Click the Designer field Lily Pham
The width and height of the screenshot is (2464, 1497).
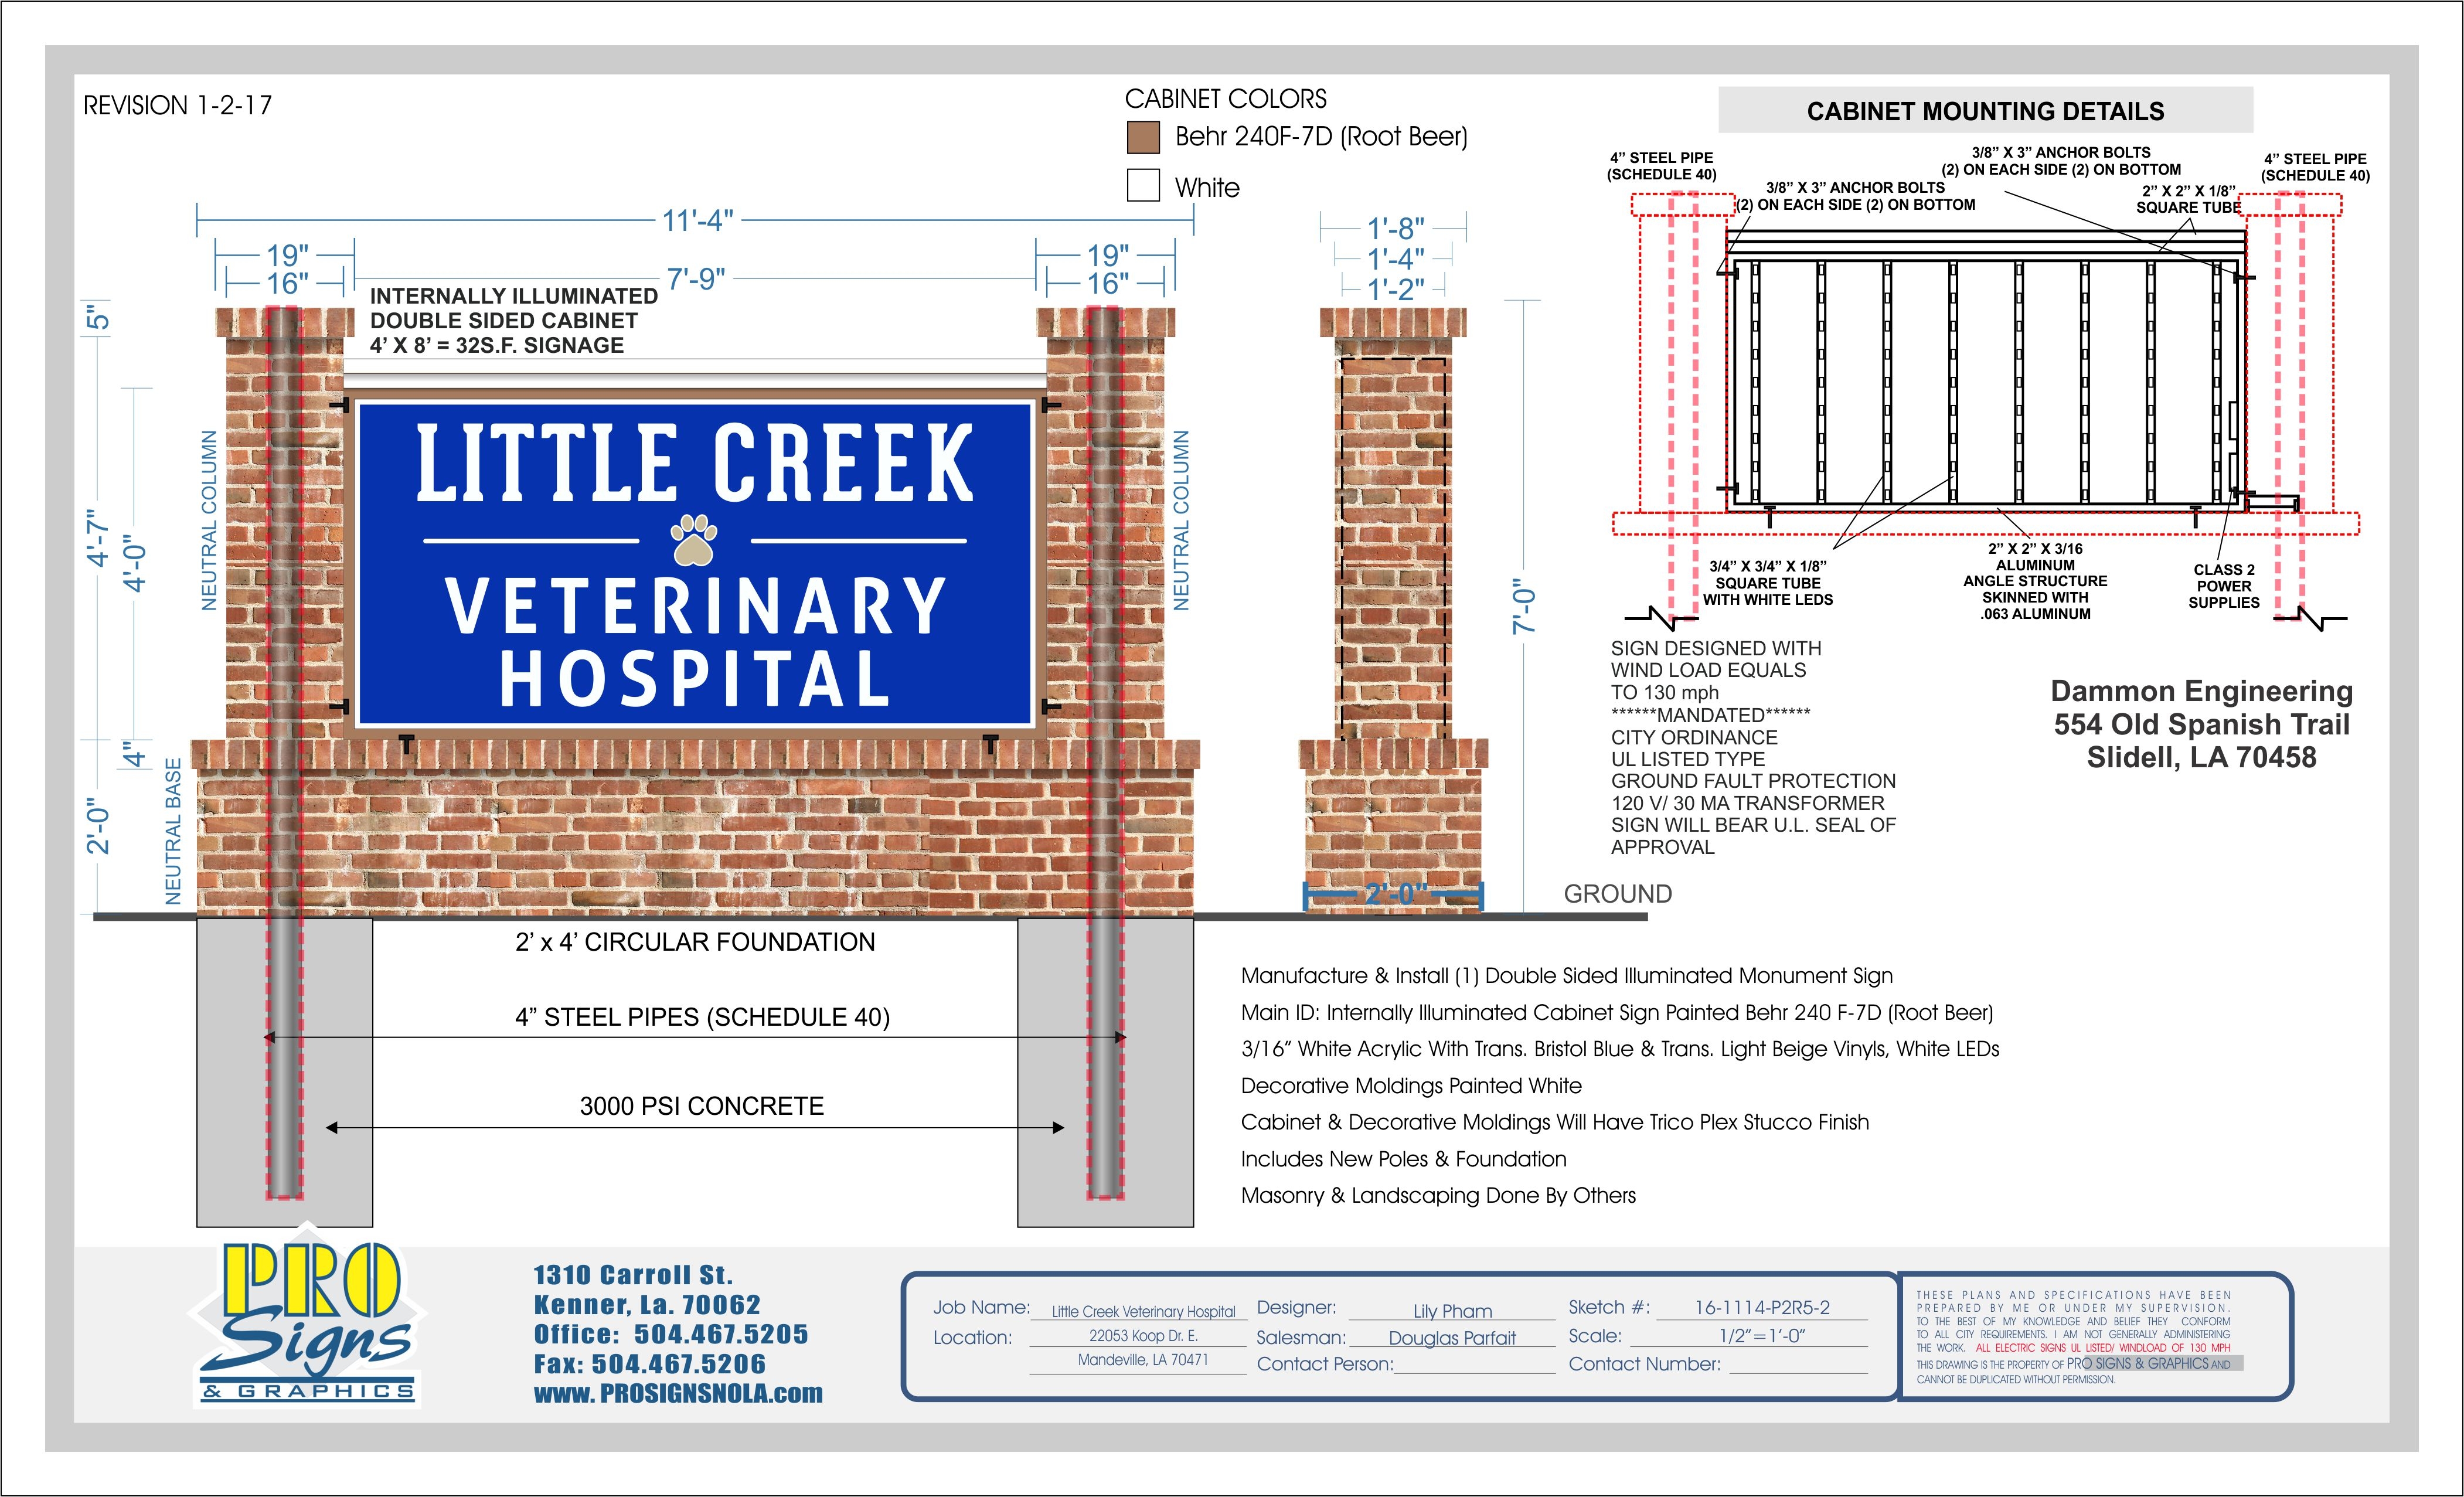1452,1311
